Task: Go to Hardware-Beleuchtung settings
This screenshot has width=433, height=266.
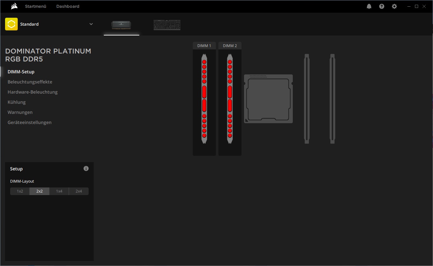Action: (x=33, y=92)
